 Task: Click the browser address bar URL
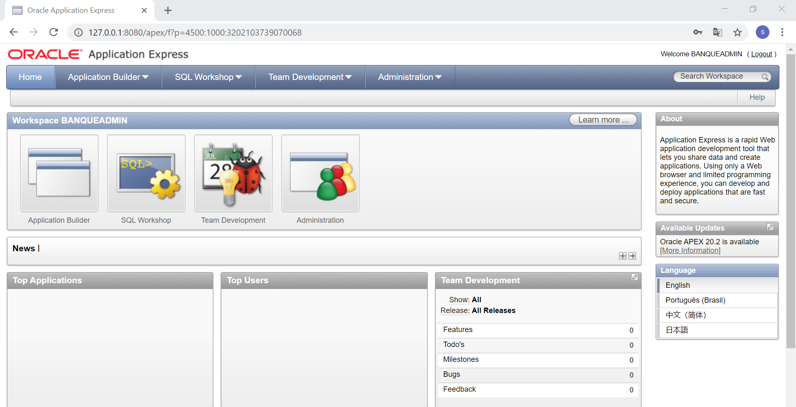[x=195, y=32]
